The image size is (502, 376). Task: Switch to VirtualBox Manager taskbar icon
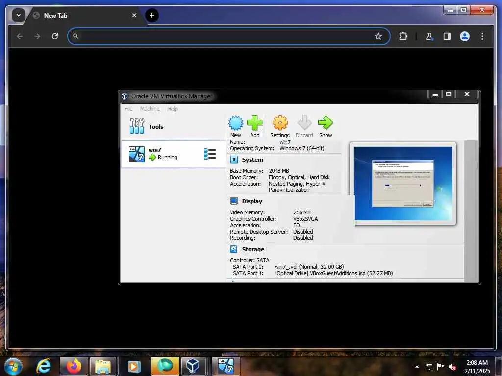tap(193, 366)
